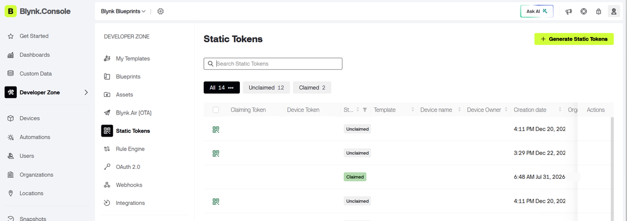
Task: Open Integrations page
Action: click(130, 203)
